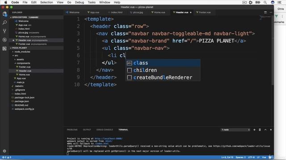Click the feedback smiley in status bar
The height and width of the screenshot is (160, 286).
click(270, 157)
